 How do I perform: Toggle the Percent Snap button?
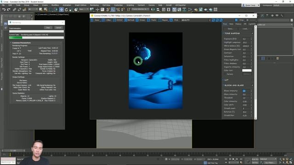(x=118, y=10)
